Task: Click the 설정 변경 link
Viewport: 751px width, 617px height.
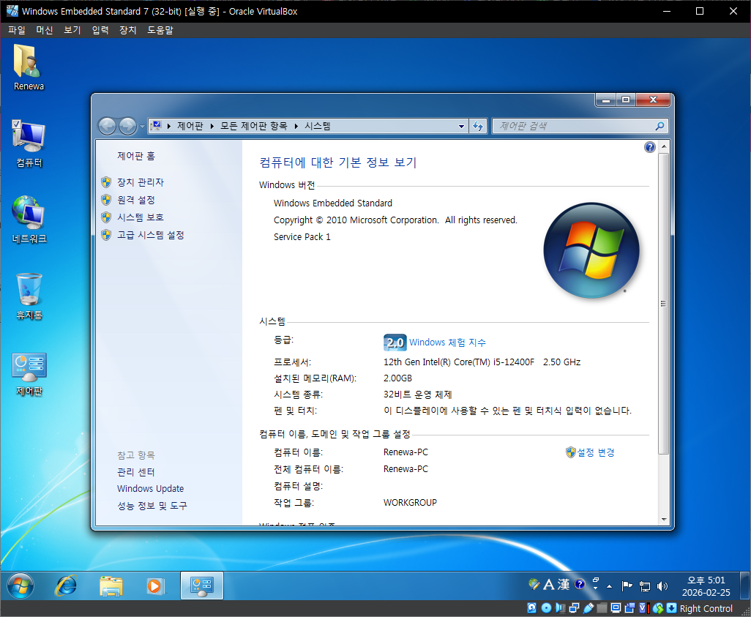Action: coord(595,452)
